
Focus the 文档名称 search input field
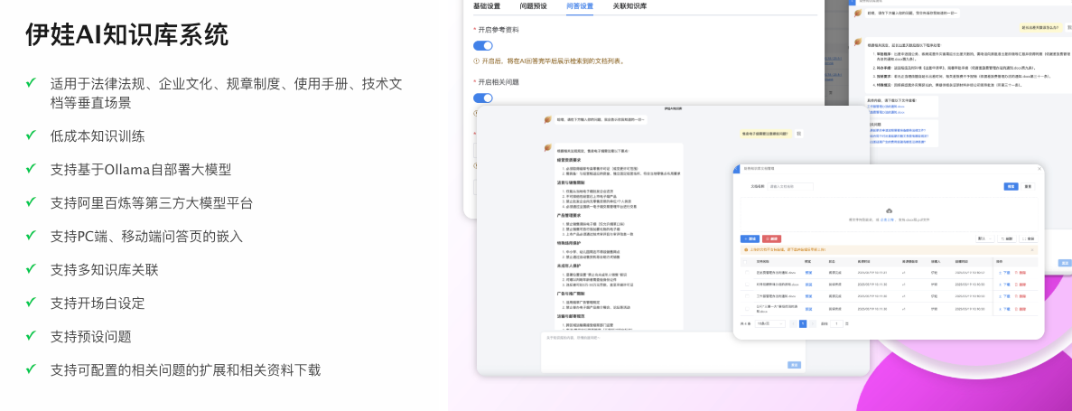[790, 186]
